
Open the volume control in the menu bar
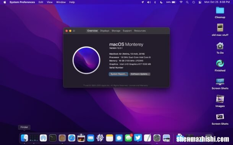(149, 2)
